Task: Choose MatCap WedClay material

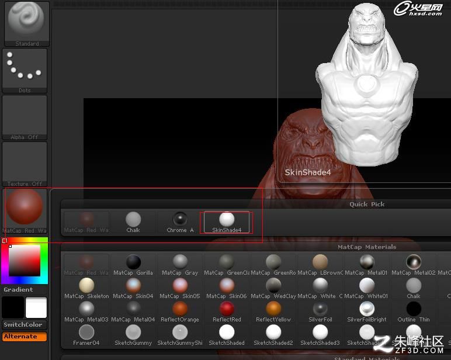Action: coord(273,288)
